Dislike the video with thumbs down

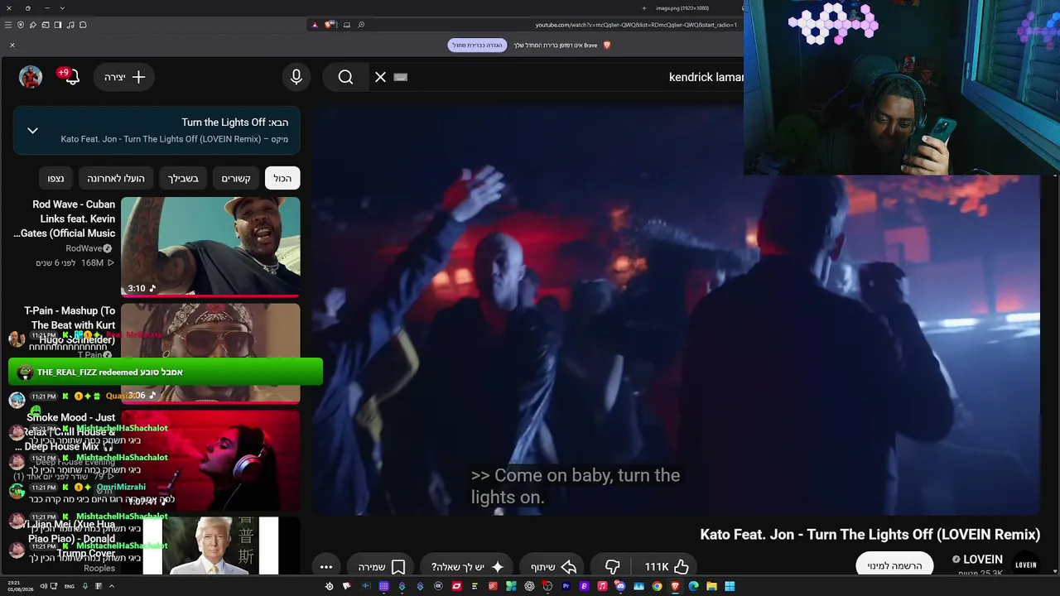[612, 567]
